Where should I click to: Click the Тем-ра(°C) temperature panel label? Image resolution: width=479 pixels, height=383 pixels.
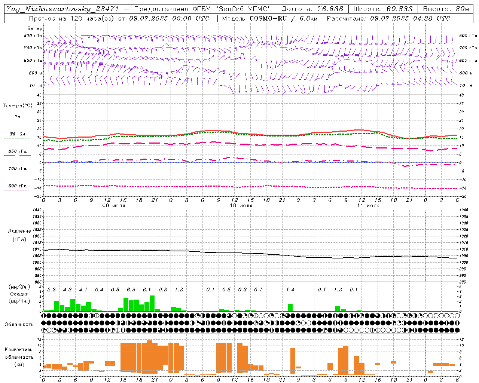[18, 106]
